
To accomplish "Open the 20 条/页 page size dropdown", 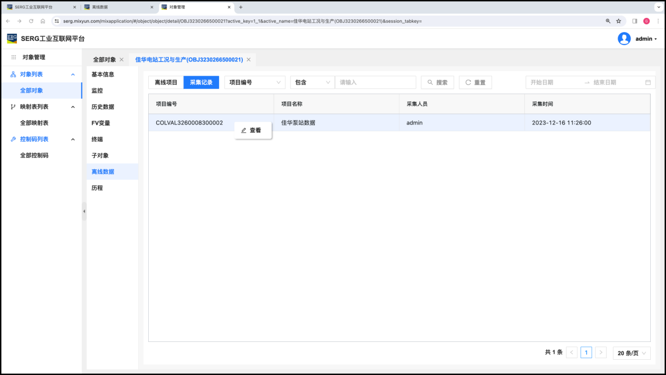I will (631, 353).
